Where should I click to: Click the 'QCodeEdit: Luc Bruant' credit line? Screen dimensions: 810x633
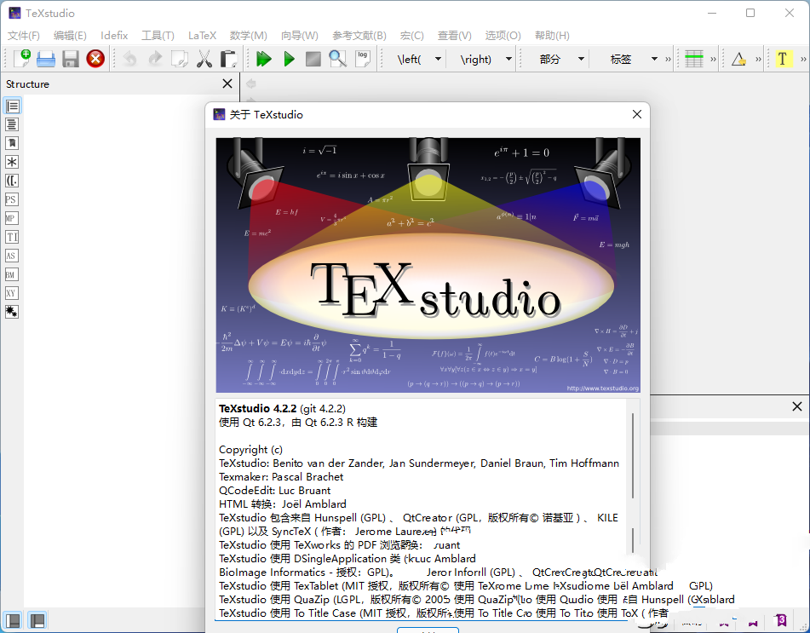275,490
